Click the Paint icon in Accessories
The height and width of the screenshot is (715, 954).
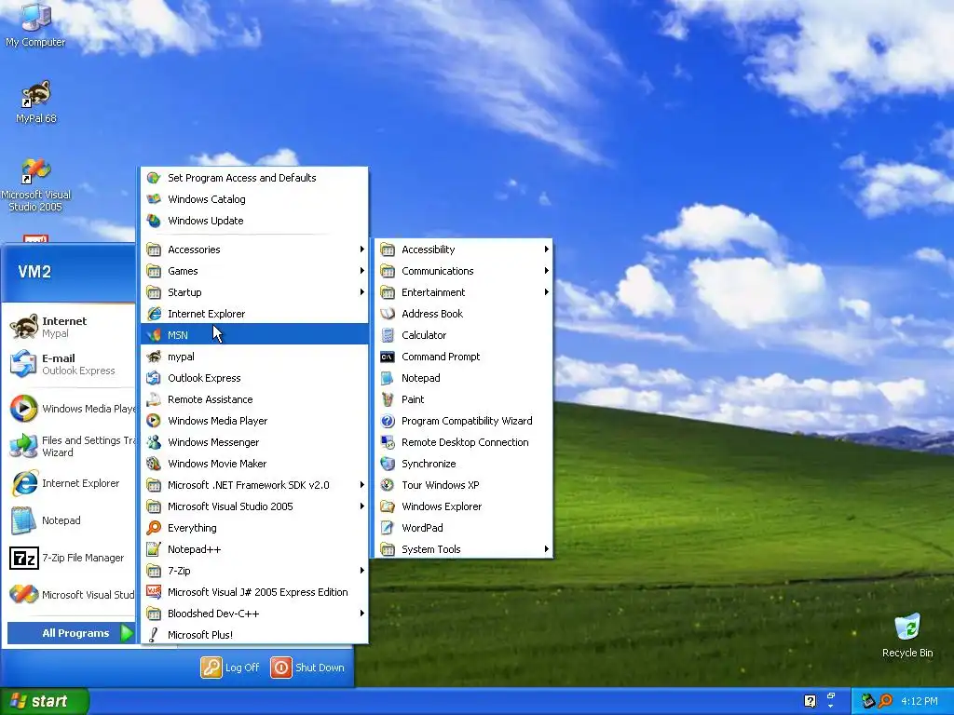pos(388,399)
